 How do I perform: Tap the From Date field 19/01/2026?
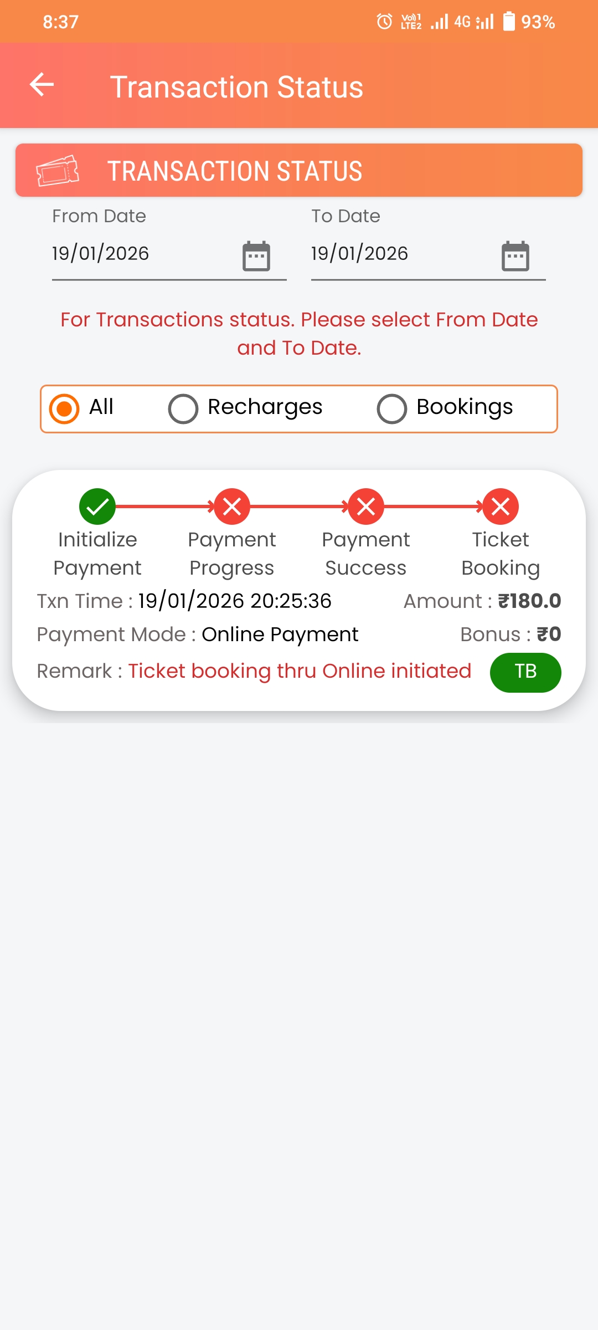[x=101, y=253]
